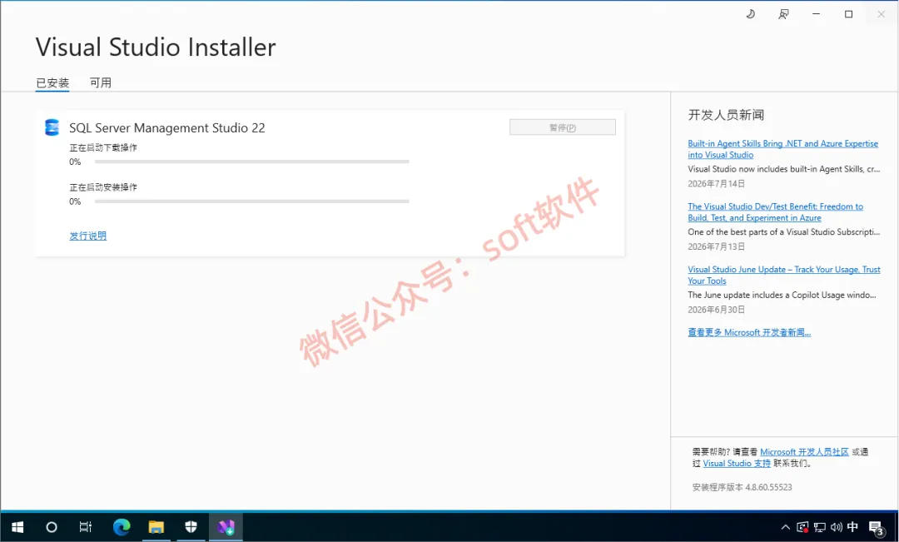Open File Explorer from taskbar
The image size is (899, 542).
click(156, 527)
